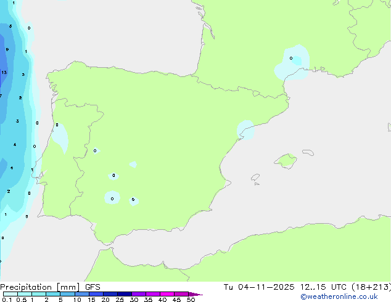Screen dimensions: 391x302
Task: Click the 0.1–0.5 mm legend color swatch
Action: click(x=10, y=294)
